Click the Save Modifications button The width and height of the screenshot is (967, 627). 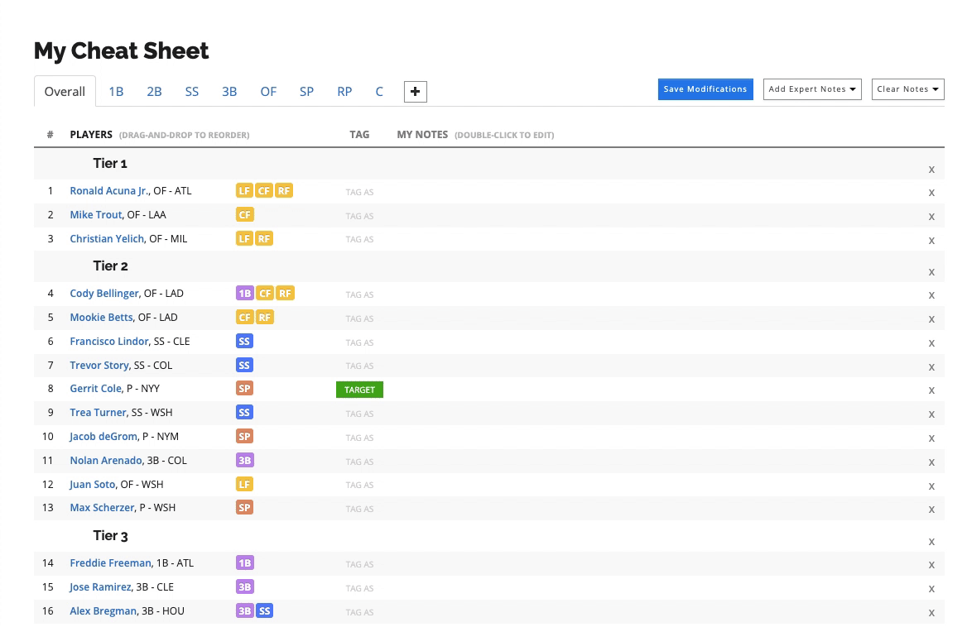tap(705, 89)
